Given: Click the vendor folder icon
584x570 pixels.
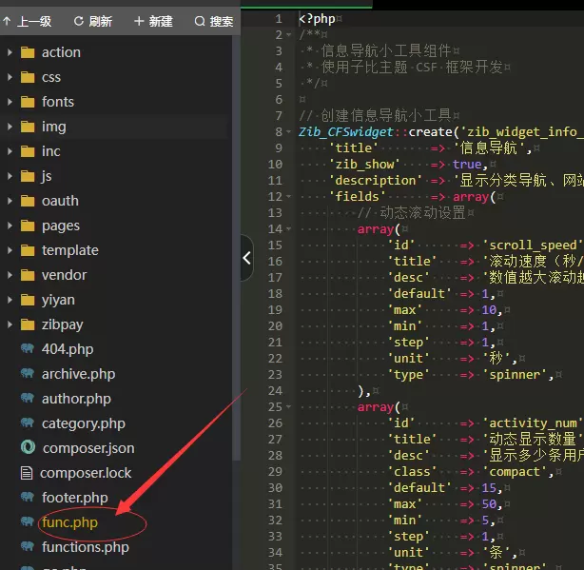Looking at the screenshot, I should pos(28,275).
